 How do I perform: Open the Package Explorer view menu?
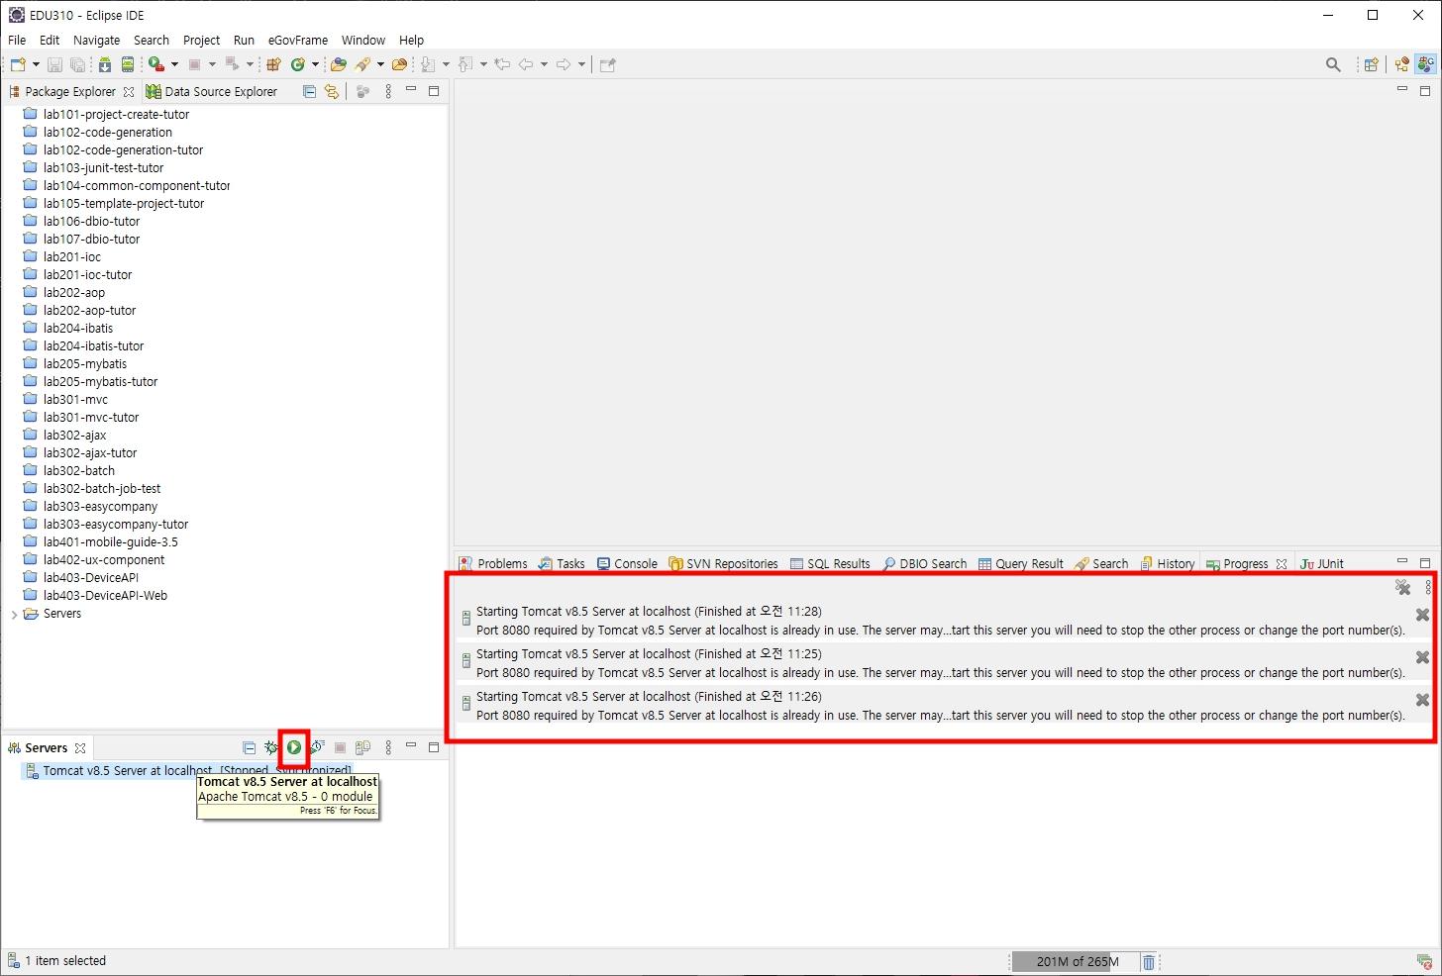pos(388,91)
